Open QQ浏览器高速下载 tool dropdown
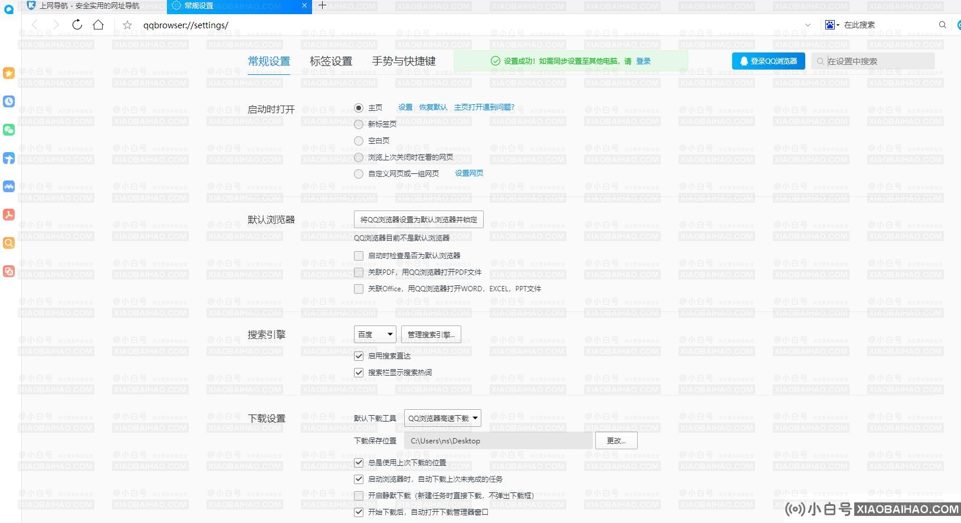This screenshot has height=523, width=961. (x=442, y=418)
